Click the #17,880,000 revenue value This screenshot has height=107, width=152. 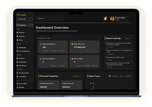pos(80,47)
